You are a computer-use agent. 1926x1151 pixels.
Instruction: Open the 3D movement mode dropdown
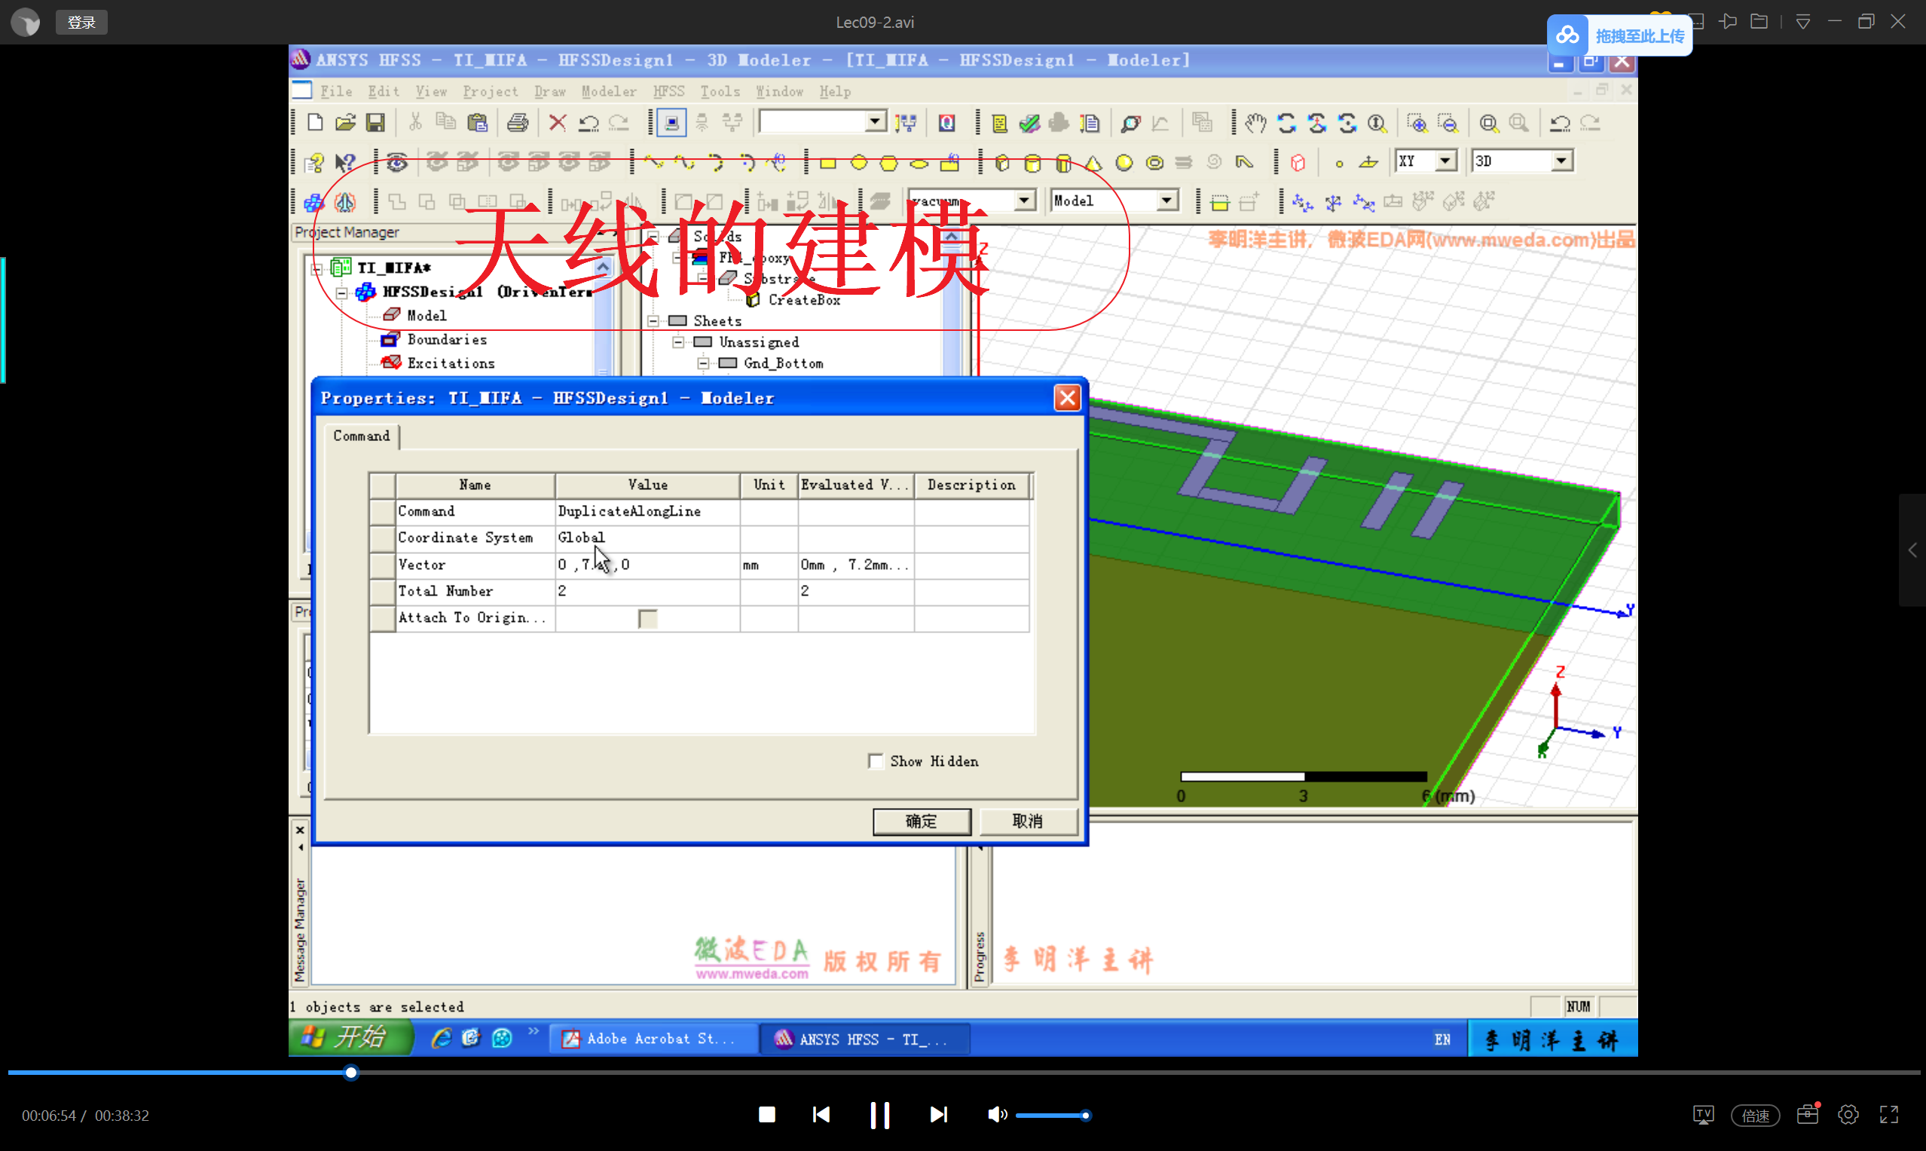[x=1561, y=161]
